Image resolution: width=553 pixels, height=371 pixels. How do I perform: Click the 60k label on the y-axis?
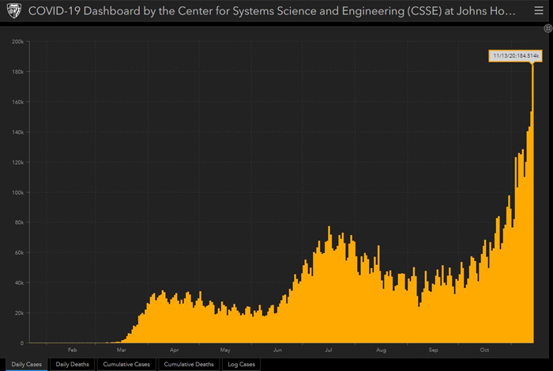19,253
